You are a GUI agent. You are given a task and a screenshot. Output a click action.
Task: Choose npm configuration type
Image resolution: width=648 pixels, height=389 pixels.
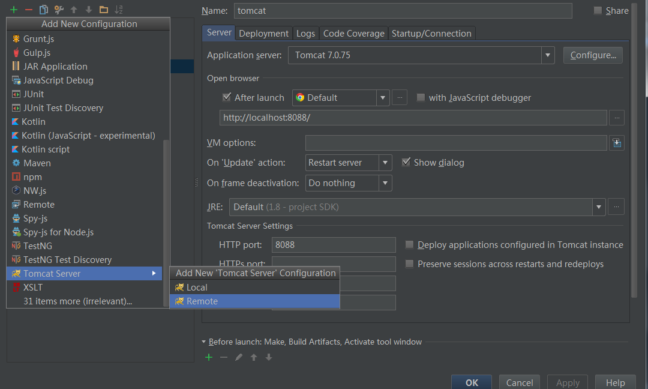[x=85, y=177]
